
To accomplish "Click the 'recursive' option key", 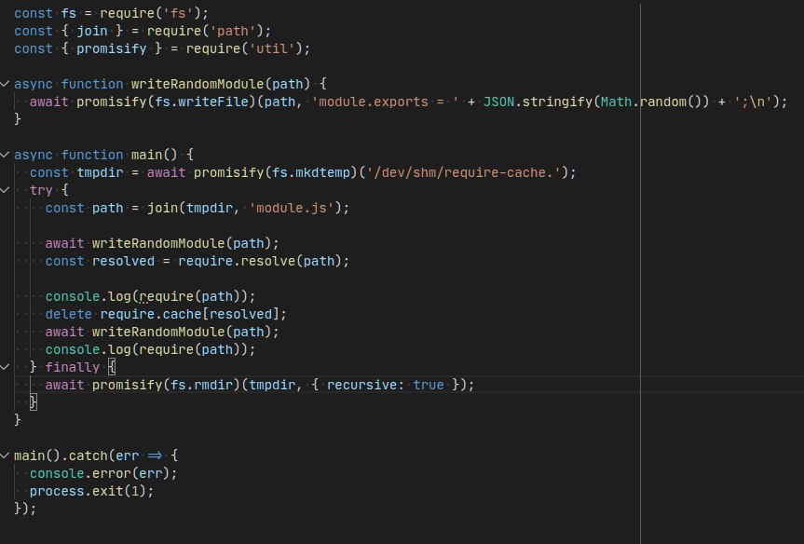I will pyautogui.click(x=361, y=385).
